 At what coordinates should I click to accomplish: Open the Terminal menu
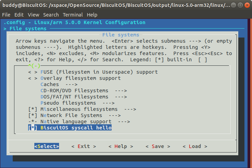73,15
